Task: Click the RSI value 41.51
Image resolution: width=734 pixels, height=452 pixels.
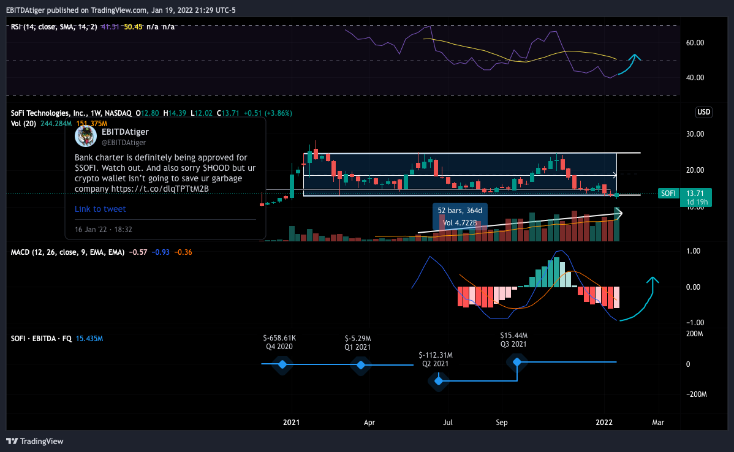Action: click(x=110, y=27)
